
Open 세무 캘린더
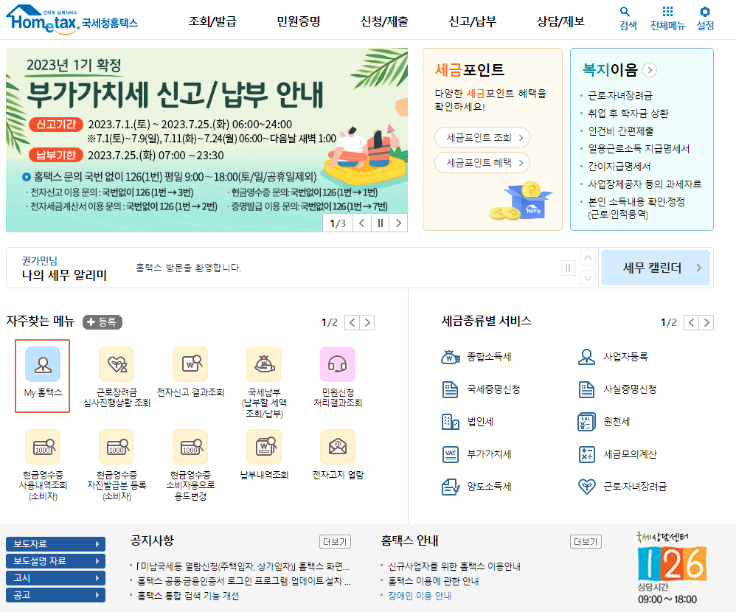pyautogui.click(x=656, y=268)
